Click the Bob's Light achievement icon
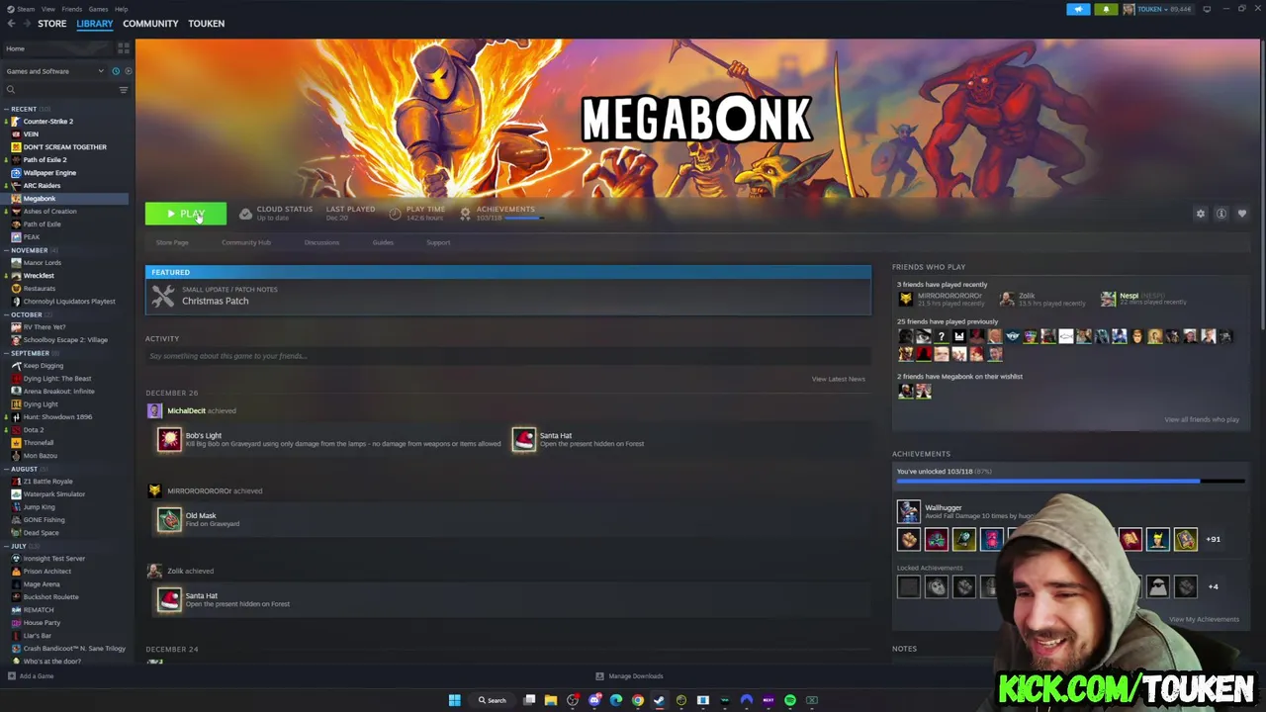This screenshot has height=712, width=1266. click(169, 439)
